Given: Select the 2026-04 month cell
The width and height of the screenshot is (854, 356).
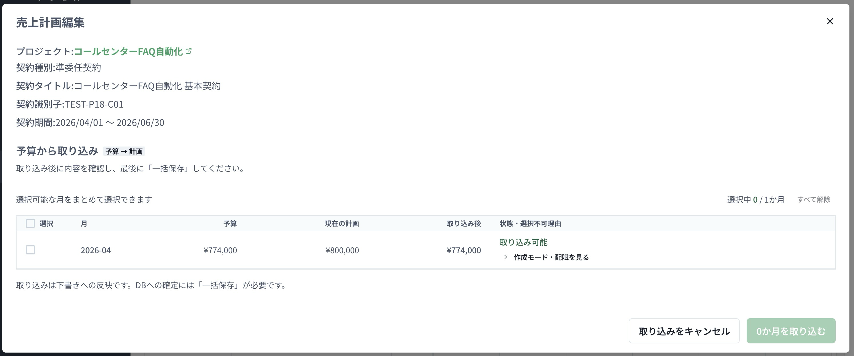Looking at the screenshot, I should point(96,250).
